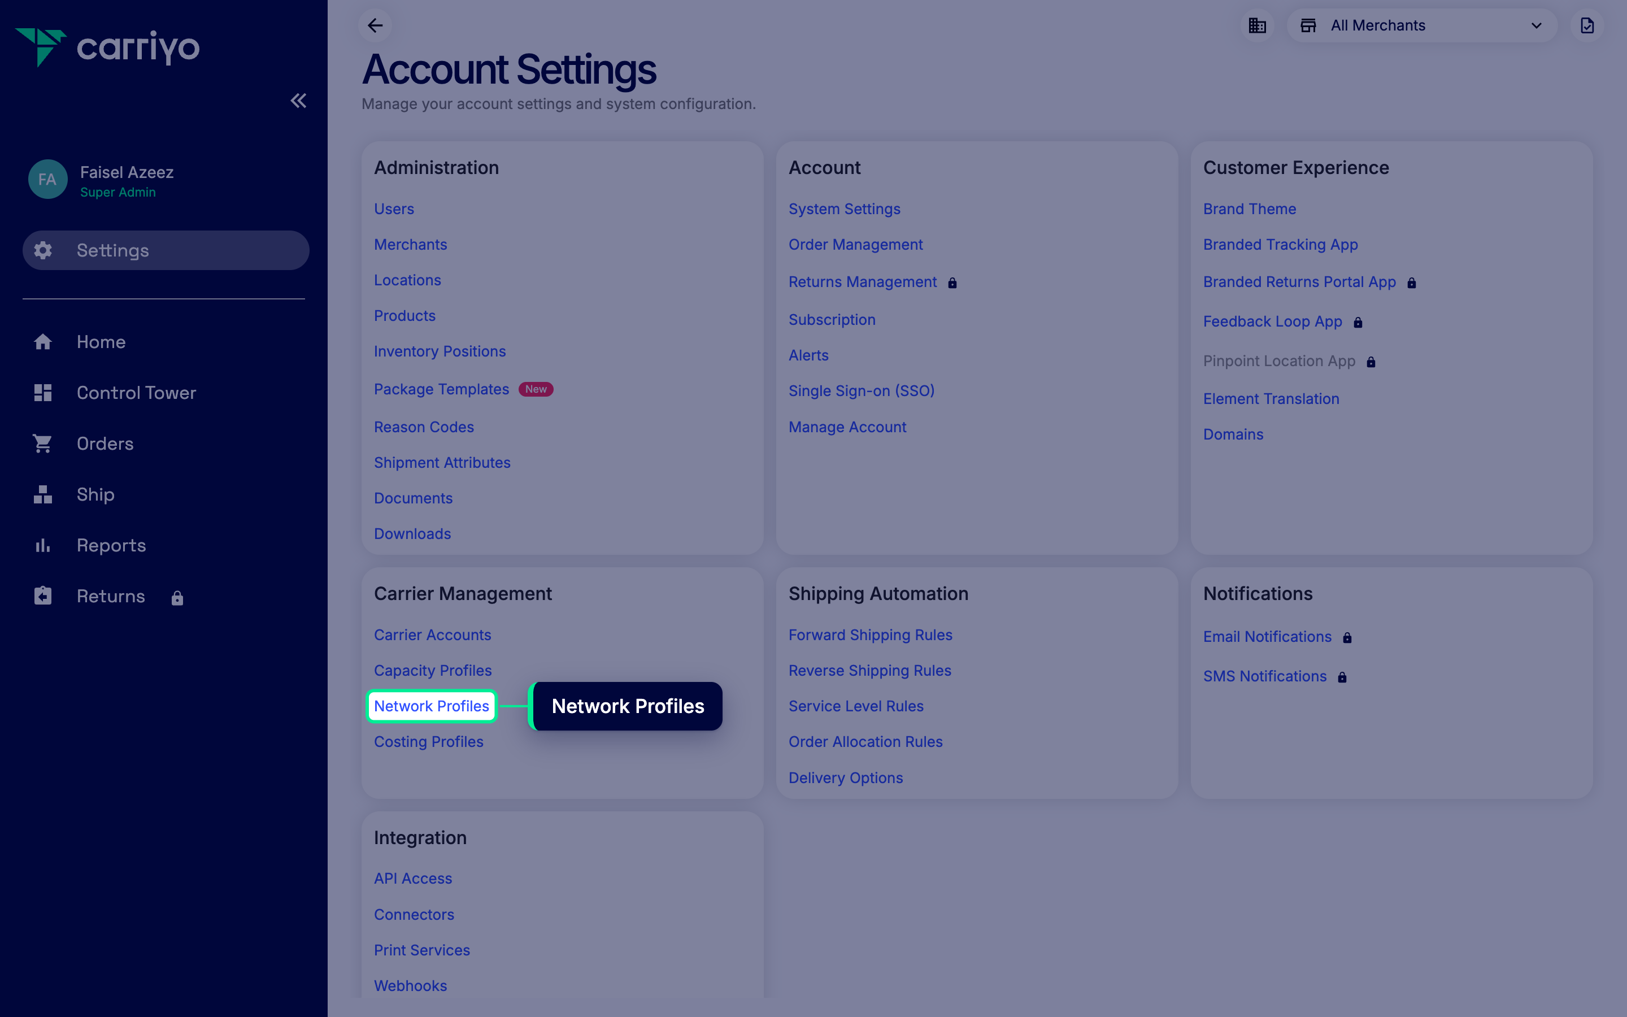The height and width of the screenshot is (1017, 1627).
Task: Go to Home in the sidebar
Action: tap(101, 342)
